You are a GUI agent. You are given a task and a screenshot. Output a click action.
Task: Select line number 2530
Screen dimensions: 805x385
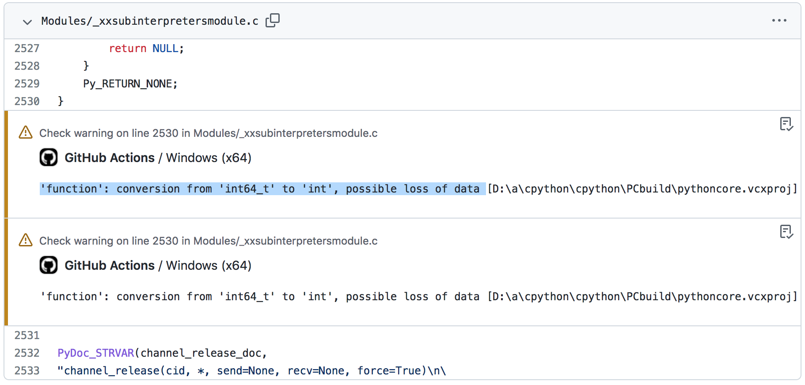point(27,101)
